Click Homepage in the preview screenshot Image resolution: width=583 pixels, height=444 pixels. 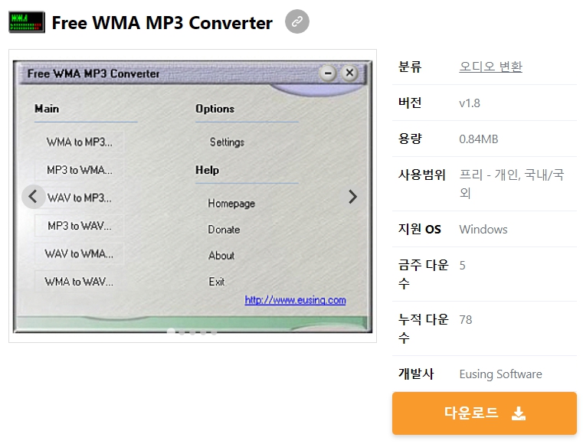click(231, 203)
